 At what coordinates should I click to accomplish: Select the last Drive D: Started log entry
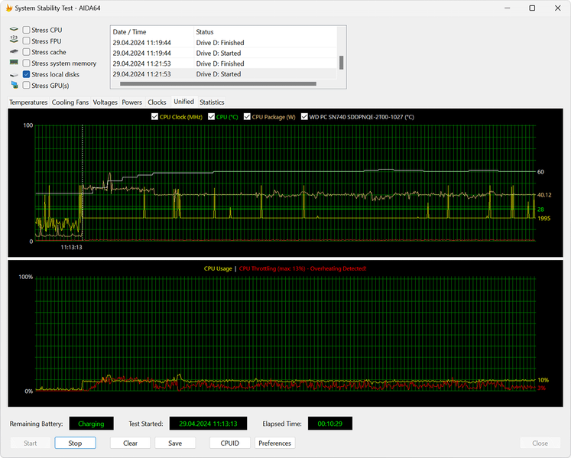click(218, 74)
